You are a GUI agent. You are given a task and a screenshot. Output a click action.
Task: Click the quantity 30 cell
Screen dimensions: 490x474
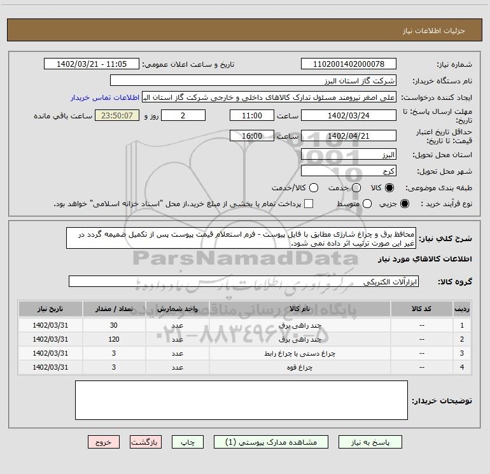114,325
